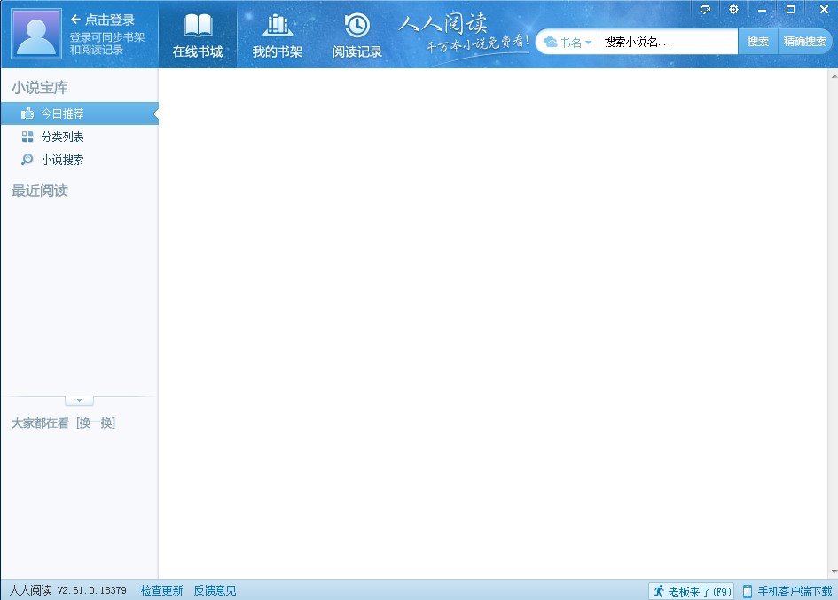
Task: Open the settings gear in title bar
Action: [733, 9]
